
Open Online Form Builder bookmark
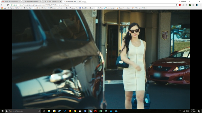click(139, 8)
